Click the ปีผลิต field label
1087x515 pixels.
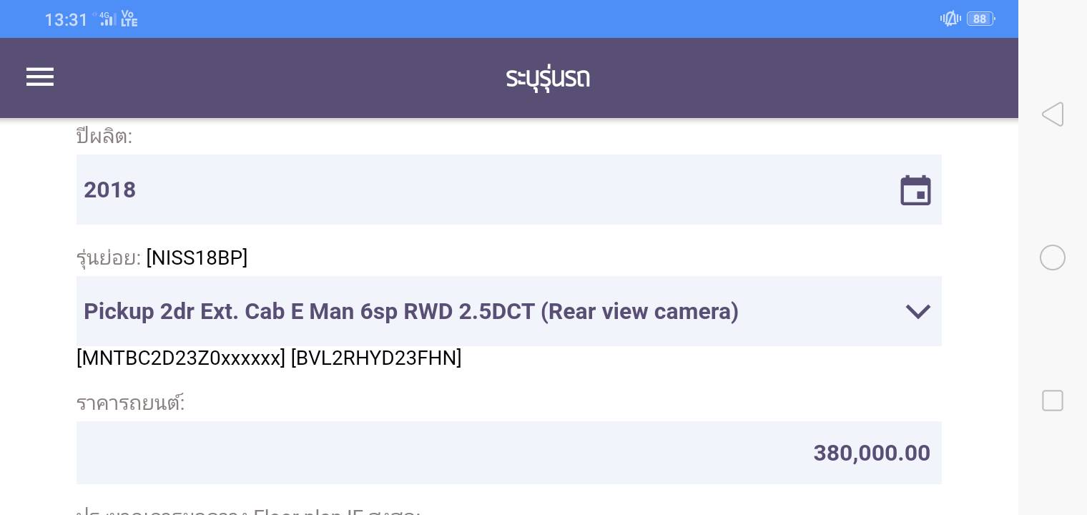(104, 136)
